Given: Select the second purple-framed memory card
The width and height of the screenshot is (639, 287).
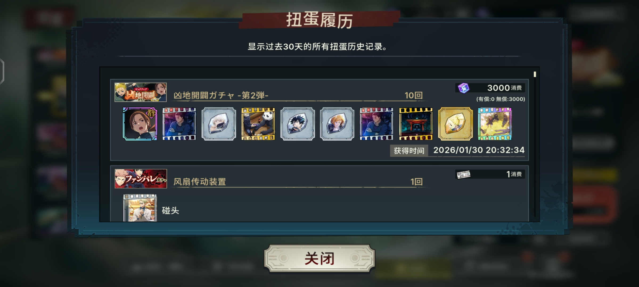Looking at the screenshot, I should pos(376,124).
